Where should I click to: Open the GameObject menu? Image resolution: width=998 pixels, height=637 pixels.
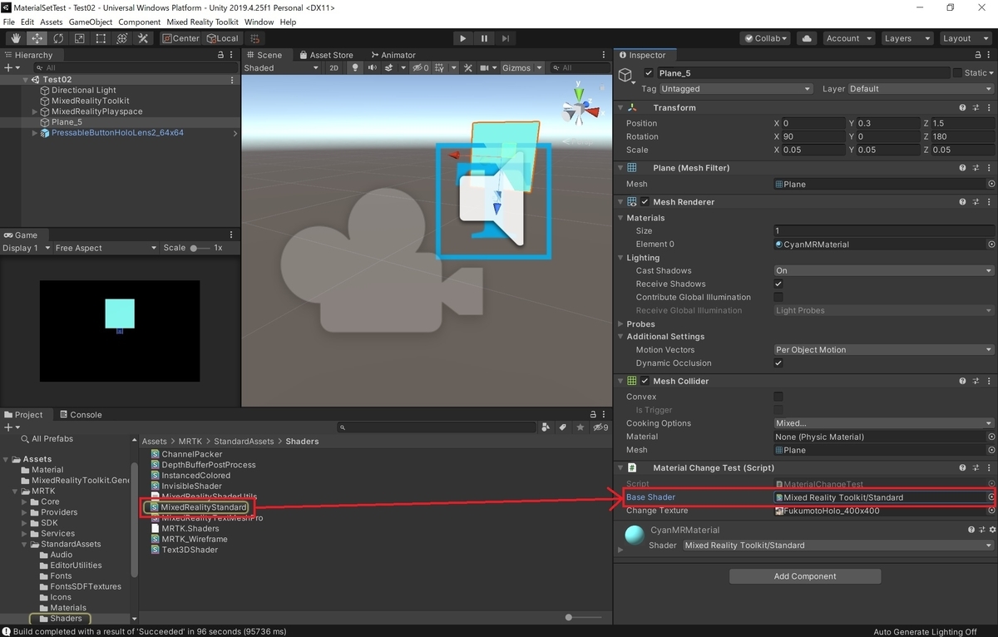90,22
